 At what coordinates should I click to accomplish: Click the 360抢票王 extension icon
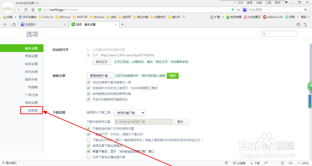pyautogui.click(x=252, y=17)
